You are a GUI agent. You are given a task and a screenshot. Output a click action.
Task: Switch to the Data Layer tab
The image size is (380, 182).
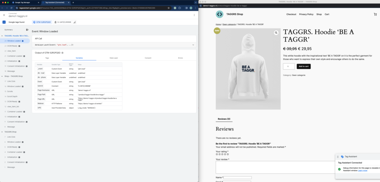coord(114,58)
